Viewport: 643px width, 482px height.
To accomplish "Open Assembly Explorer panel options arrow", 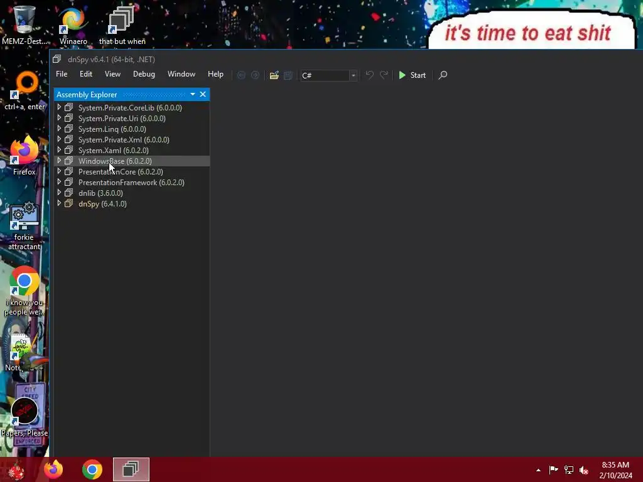I will click(193, 94).
